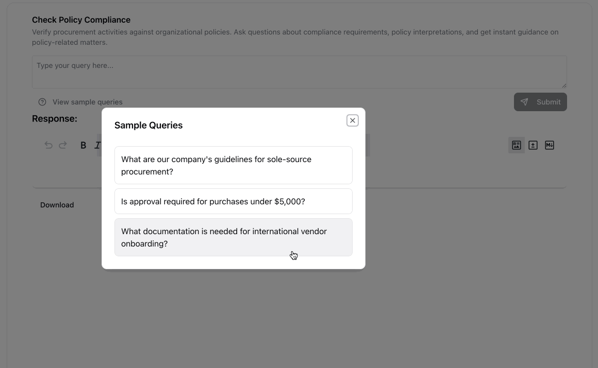The height and width of the screenshot is (368, 598).
Task: Click the paper plane send icon
Action: coord(524,102)
